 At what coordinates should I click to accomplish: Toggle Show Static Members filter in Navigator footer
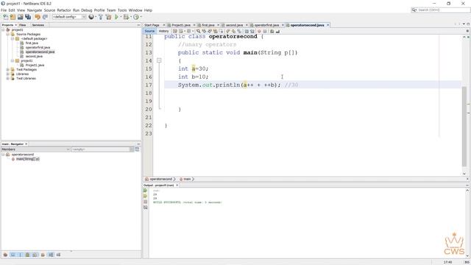pos(21,255)
